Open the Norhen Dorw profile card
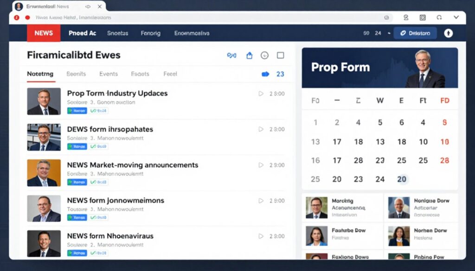 click(x=421, y=236)
